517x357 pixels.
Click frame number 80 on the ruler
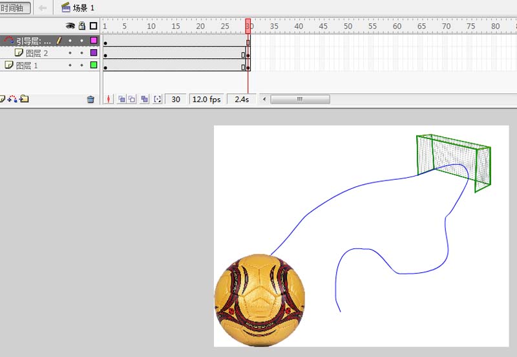[495, 26]
